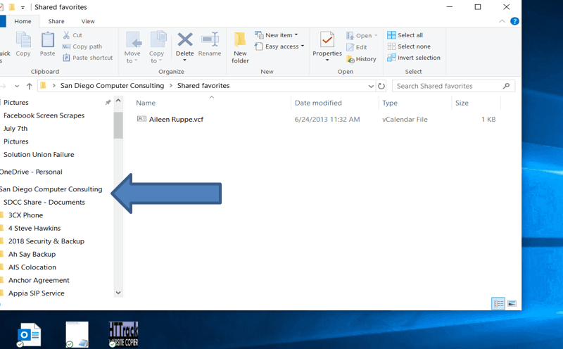Image resolution: width=563 pixels, height=349 pixels.
Task: Click the search magnifier icon
Action: coord(506,86)
